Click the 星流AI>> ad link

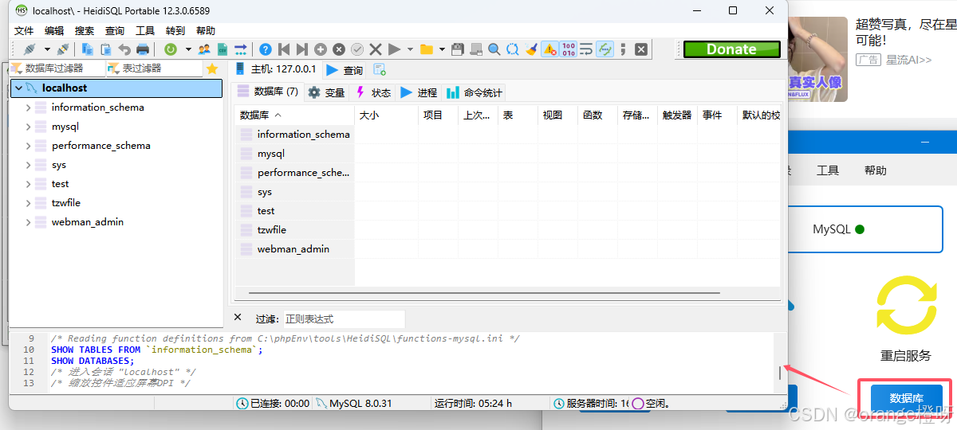(x=909, y=60)
